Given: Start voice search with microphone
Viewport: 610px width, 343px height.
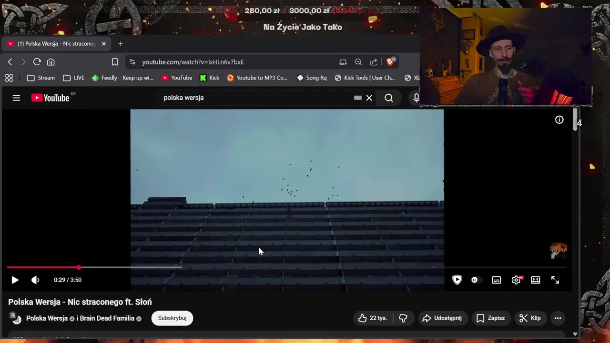Looking at the screenshot, I should [x=416, y=98].
